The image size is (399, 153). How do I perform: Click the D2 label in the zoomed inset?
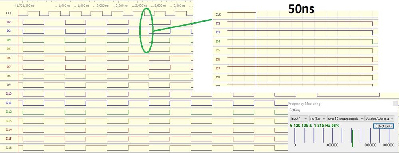(218, 24)
